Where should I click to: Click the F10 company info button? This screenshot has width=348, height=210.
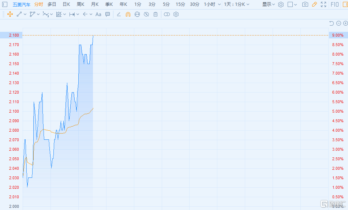(x=334, y=4)
